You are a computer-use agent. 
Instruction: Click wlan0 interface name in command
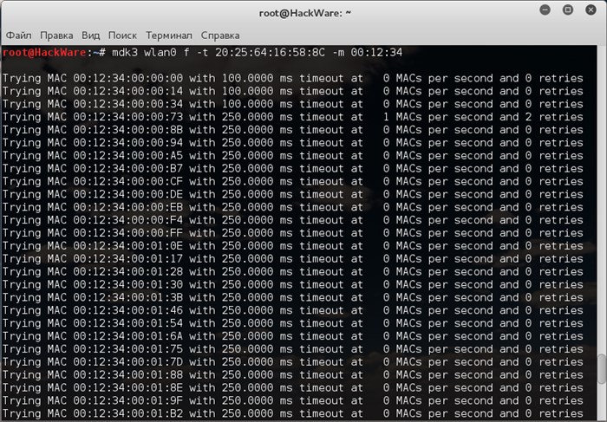(160, 52)
